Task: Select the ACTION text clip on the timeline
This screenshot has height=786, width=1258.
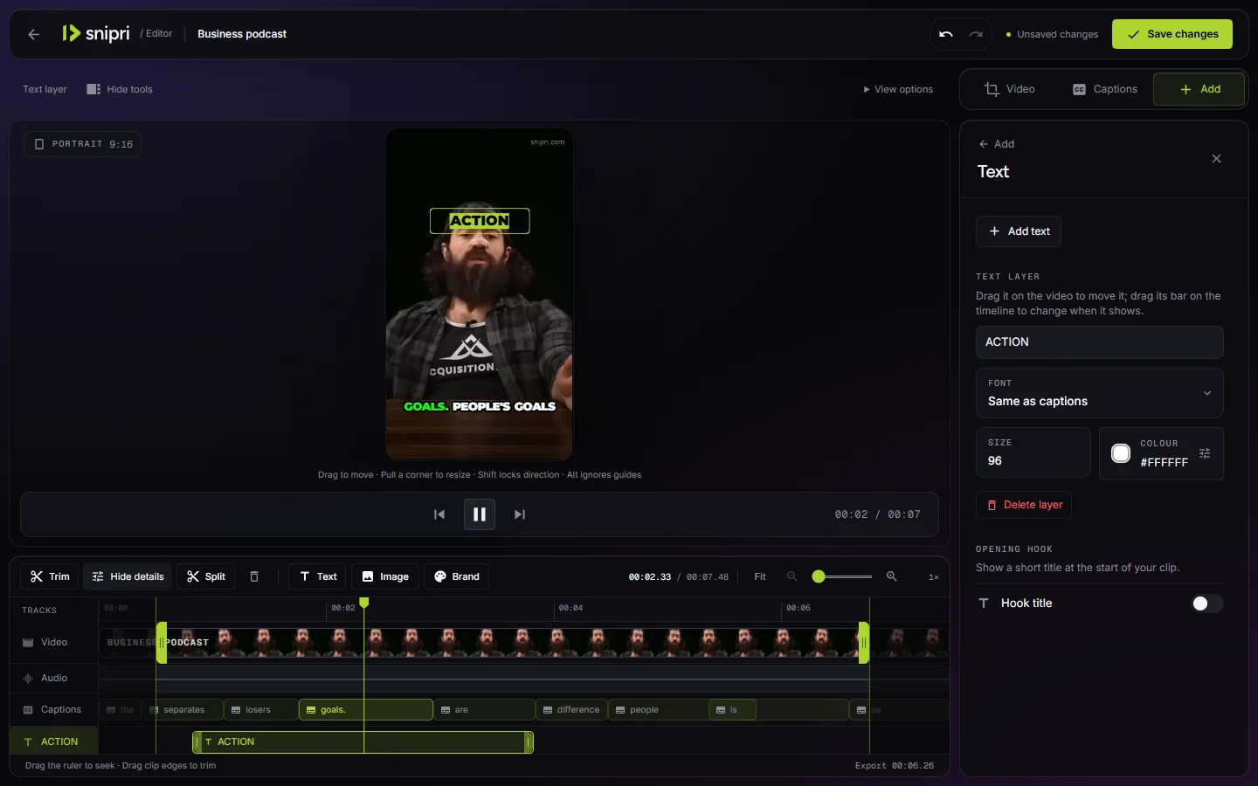Action: (363, 741)
